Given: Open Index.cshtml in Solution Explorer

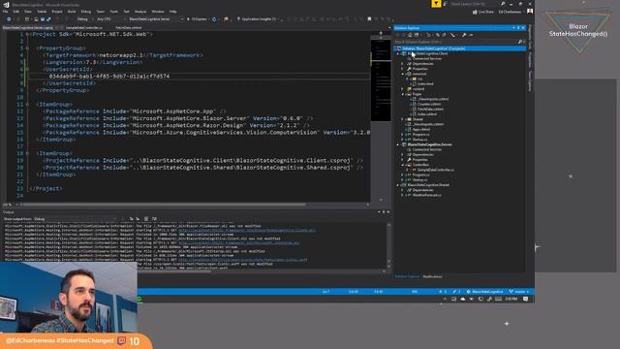Looking at the screenshot, I should 427,114.
